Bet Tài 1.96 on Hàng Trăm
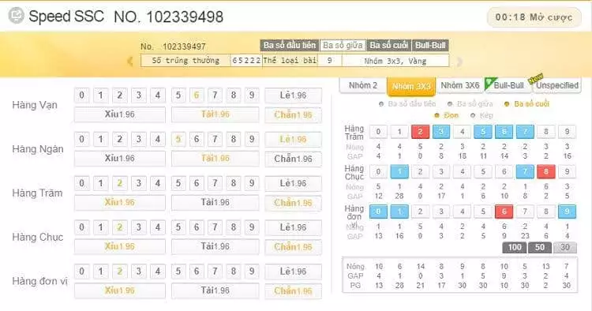 tap(215, 202)
